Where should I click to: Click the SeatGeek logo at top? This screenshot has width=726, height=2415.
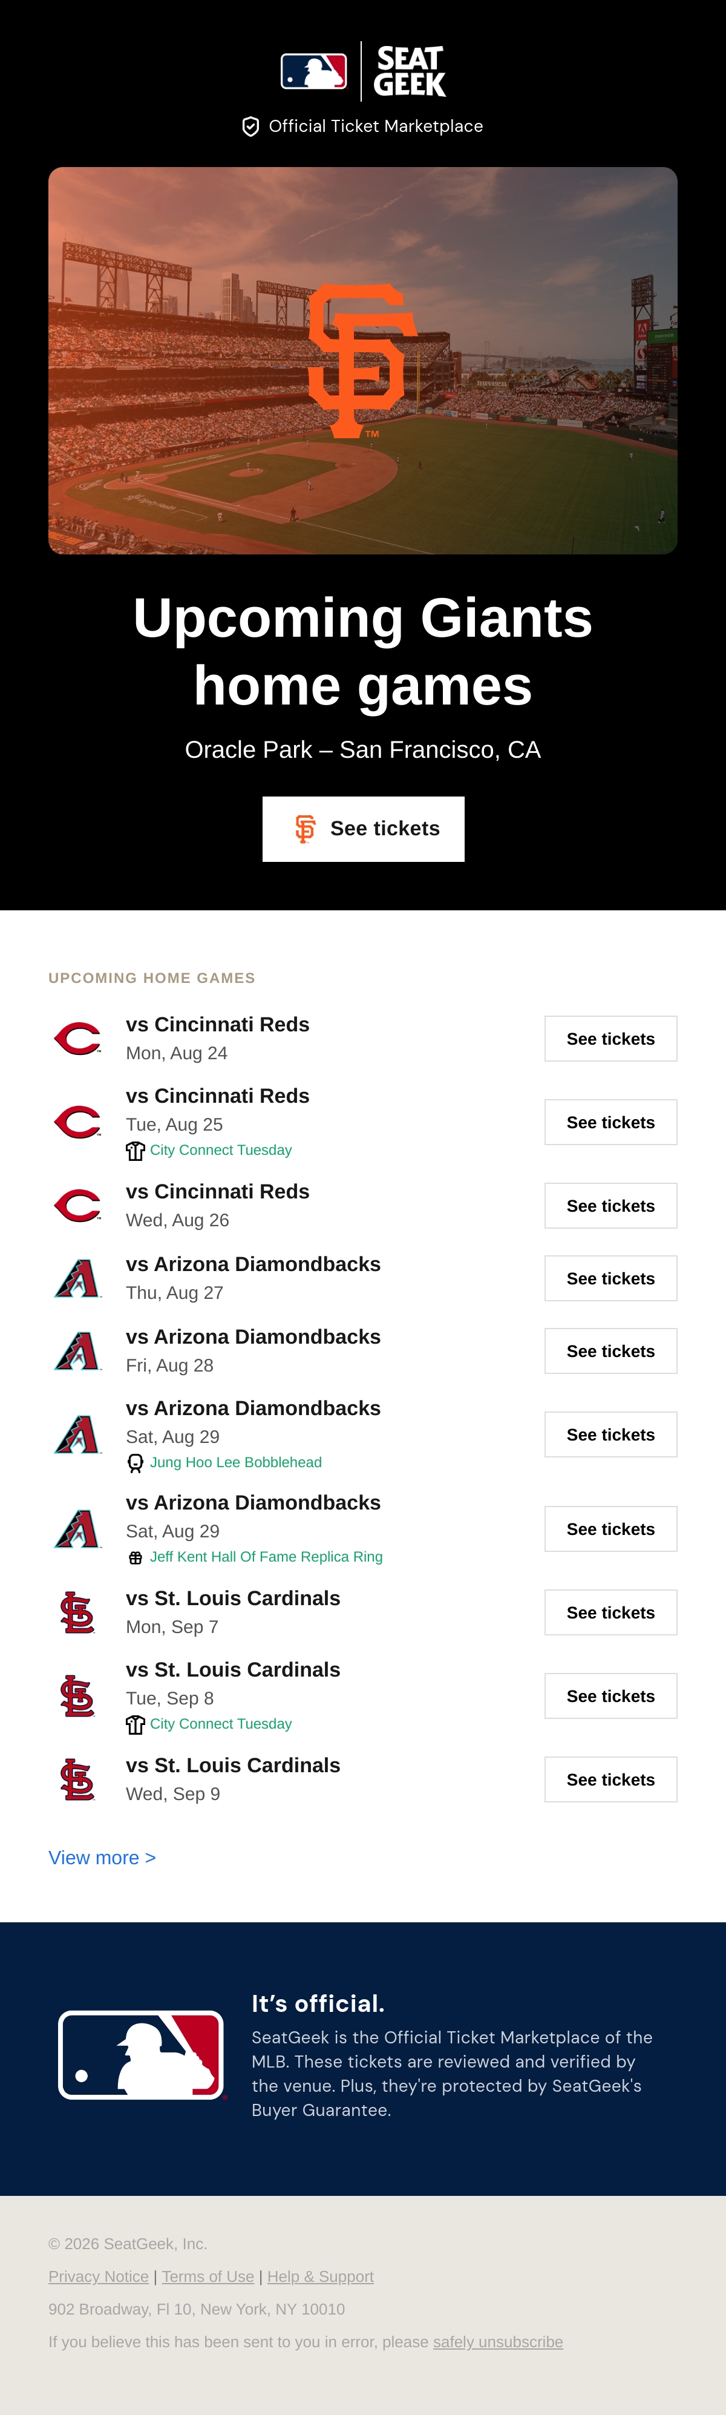tap(410, 71)
